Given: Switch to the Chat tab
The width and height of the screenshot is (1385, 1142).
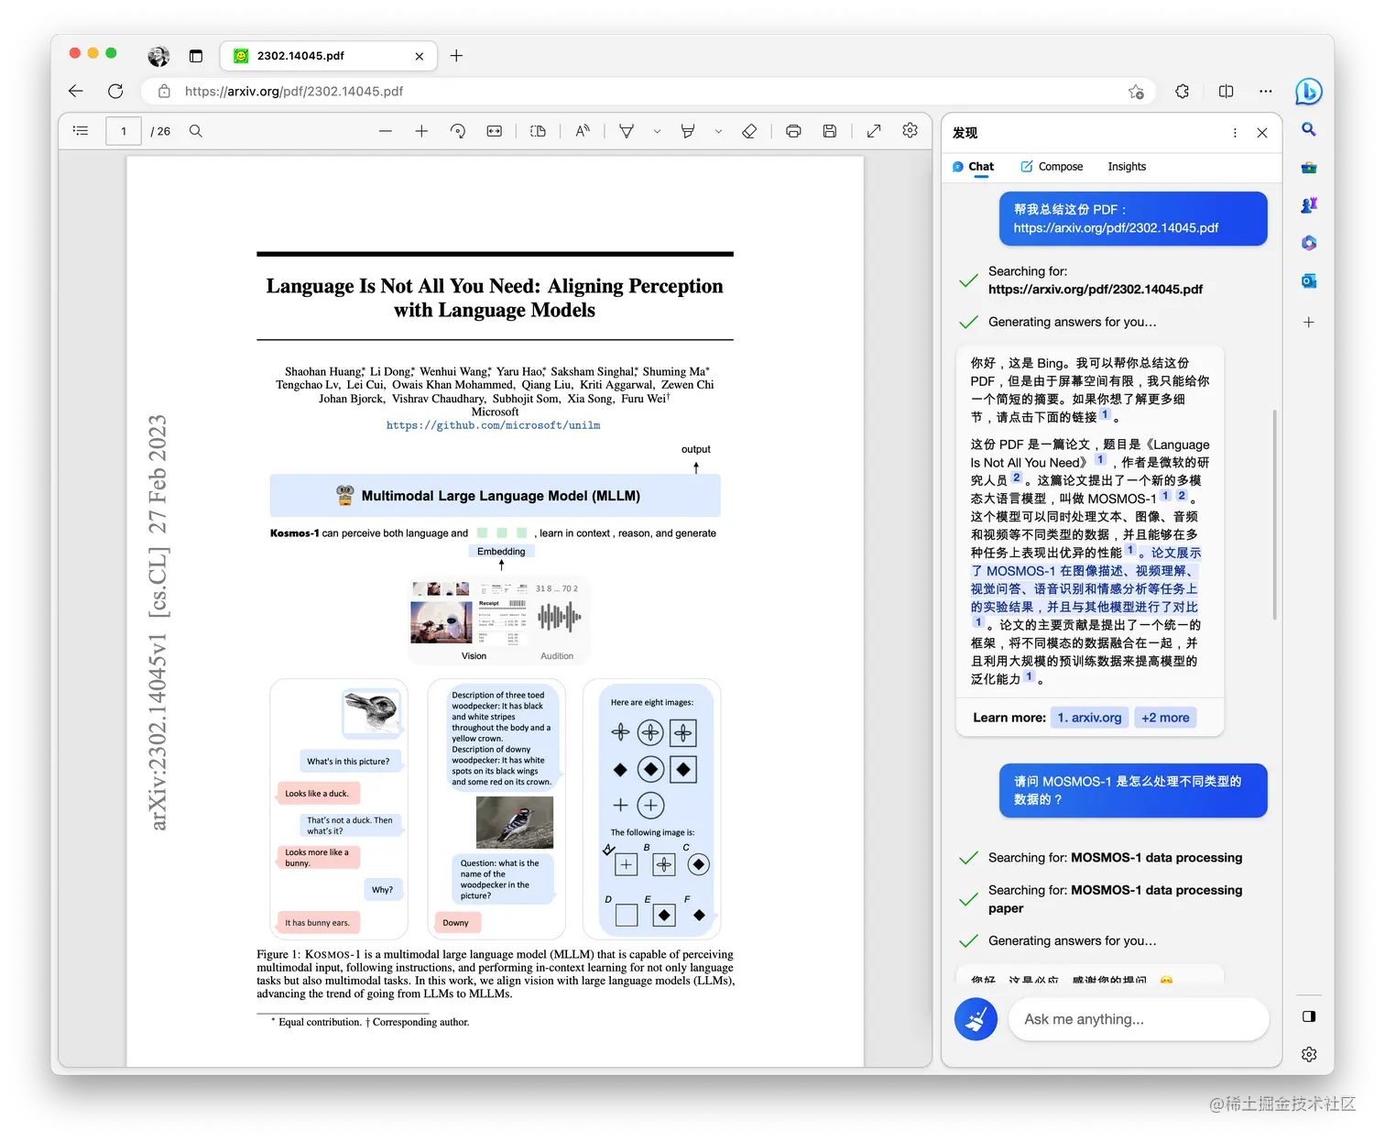Looking at the screenshot, I should coord(973,167).
